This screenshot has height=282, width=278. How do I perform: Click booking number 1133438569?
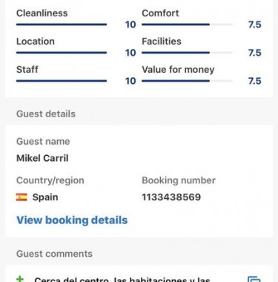point(171,197)
